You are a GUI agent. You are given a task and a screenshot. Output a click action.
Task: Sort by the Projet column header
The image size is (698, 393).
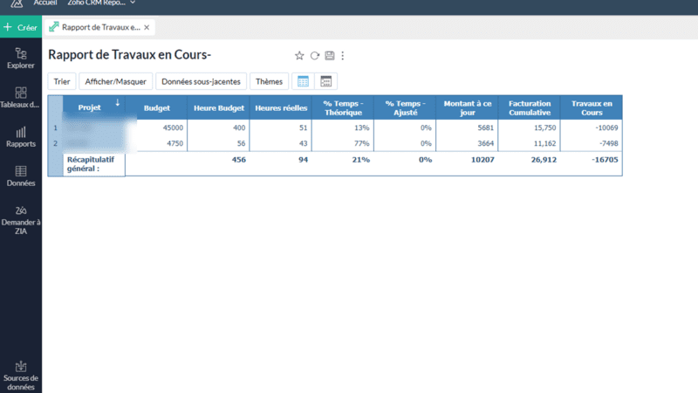tap(89, 107)
